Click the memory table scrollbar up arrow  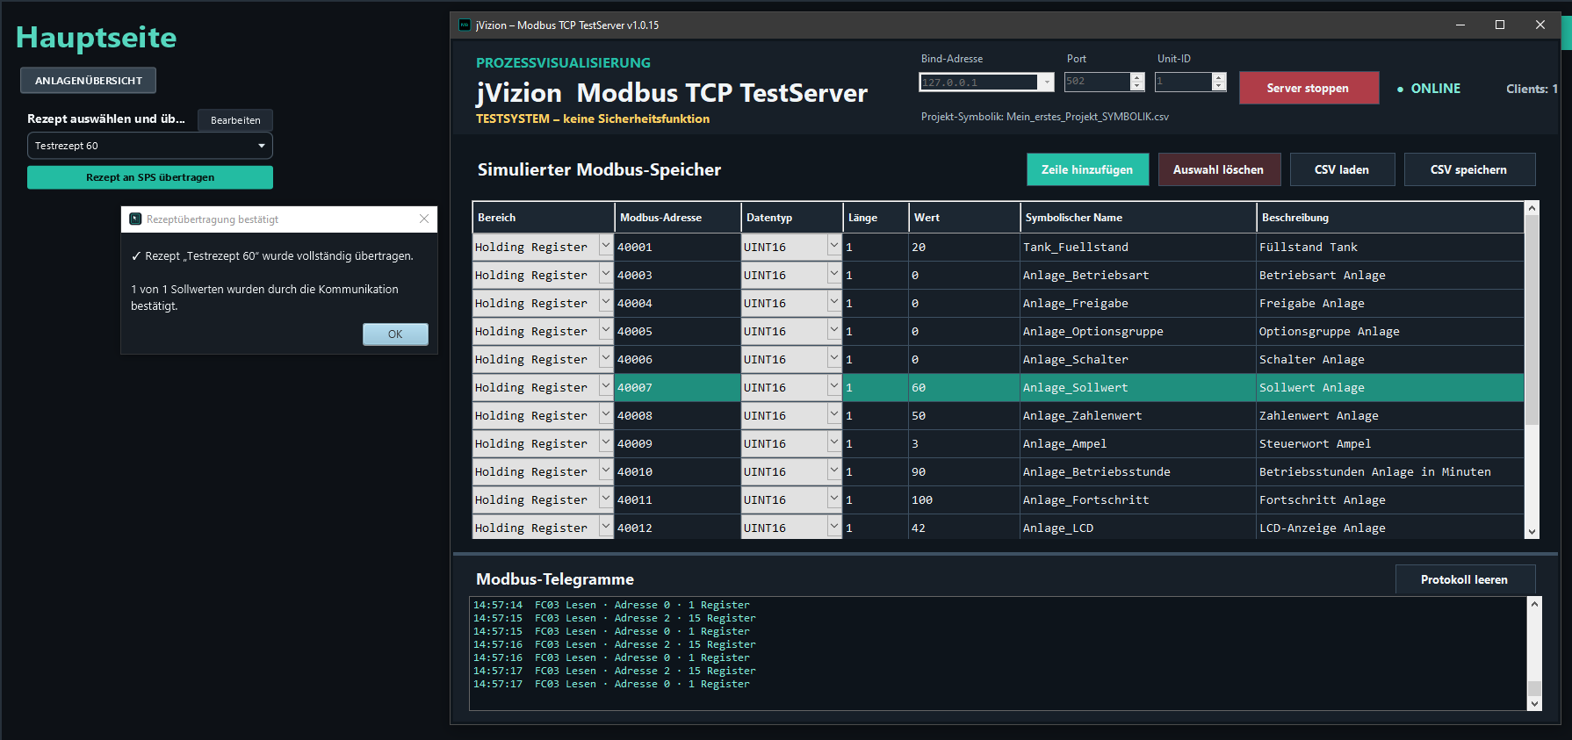tap(1532, 208)
